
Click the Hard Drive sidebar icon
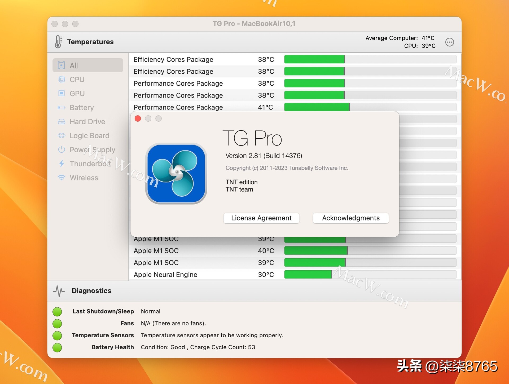click(x=62, y=122)
